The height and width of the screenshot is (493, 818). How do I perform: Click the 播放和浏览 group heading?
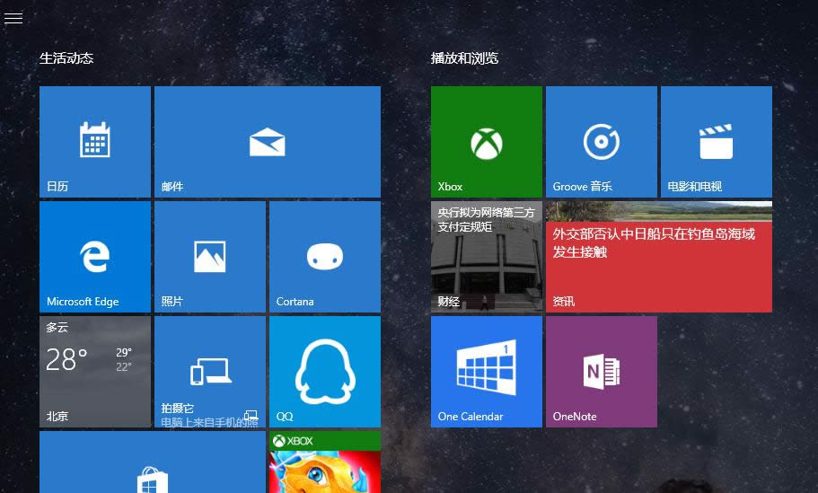point(464,58)
